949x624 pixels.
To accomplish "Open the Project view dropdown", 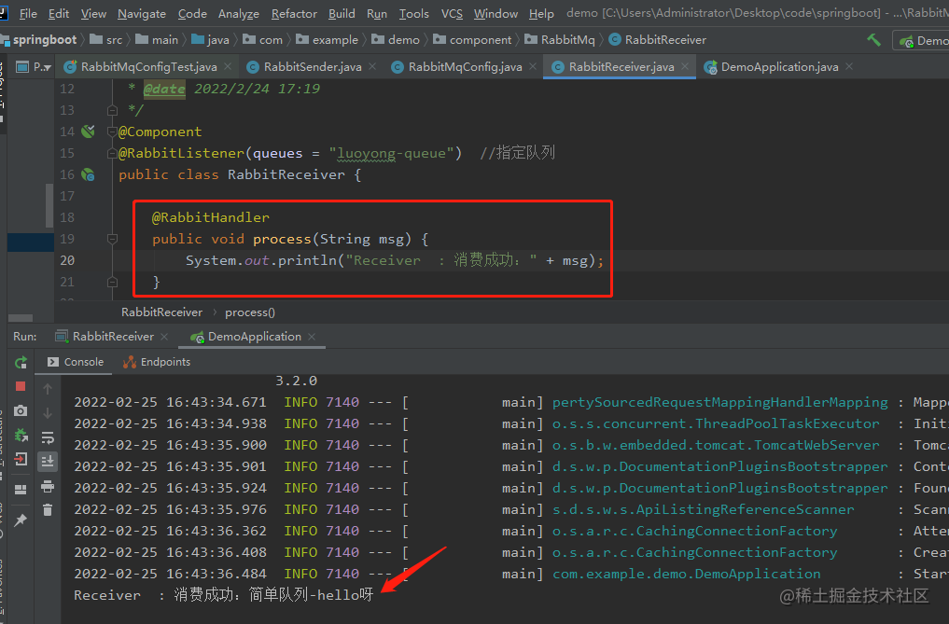I will (34, 66).
